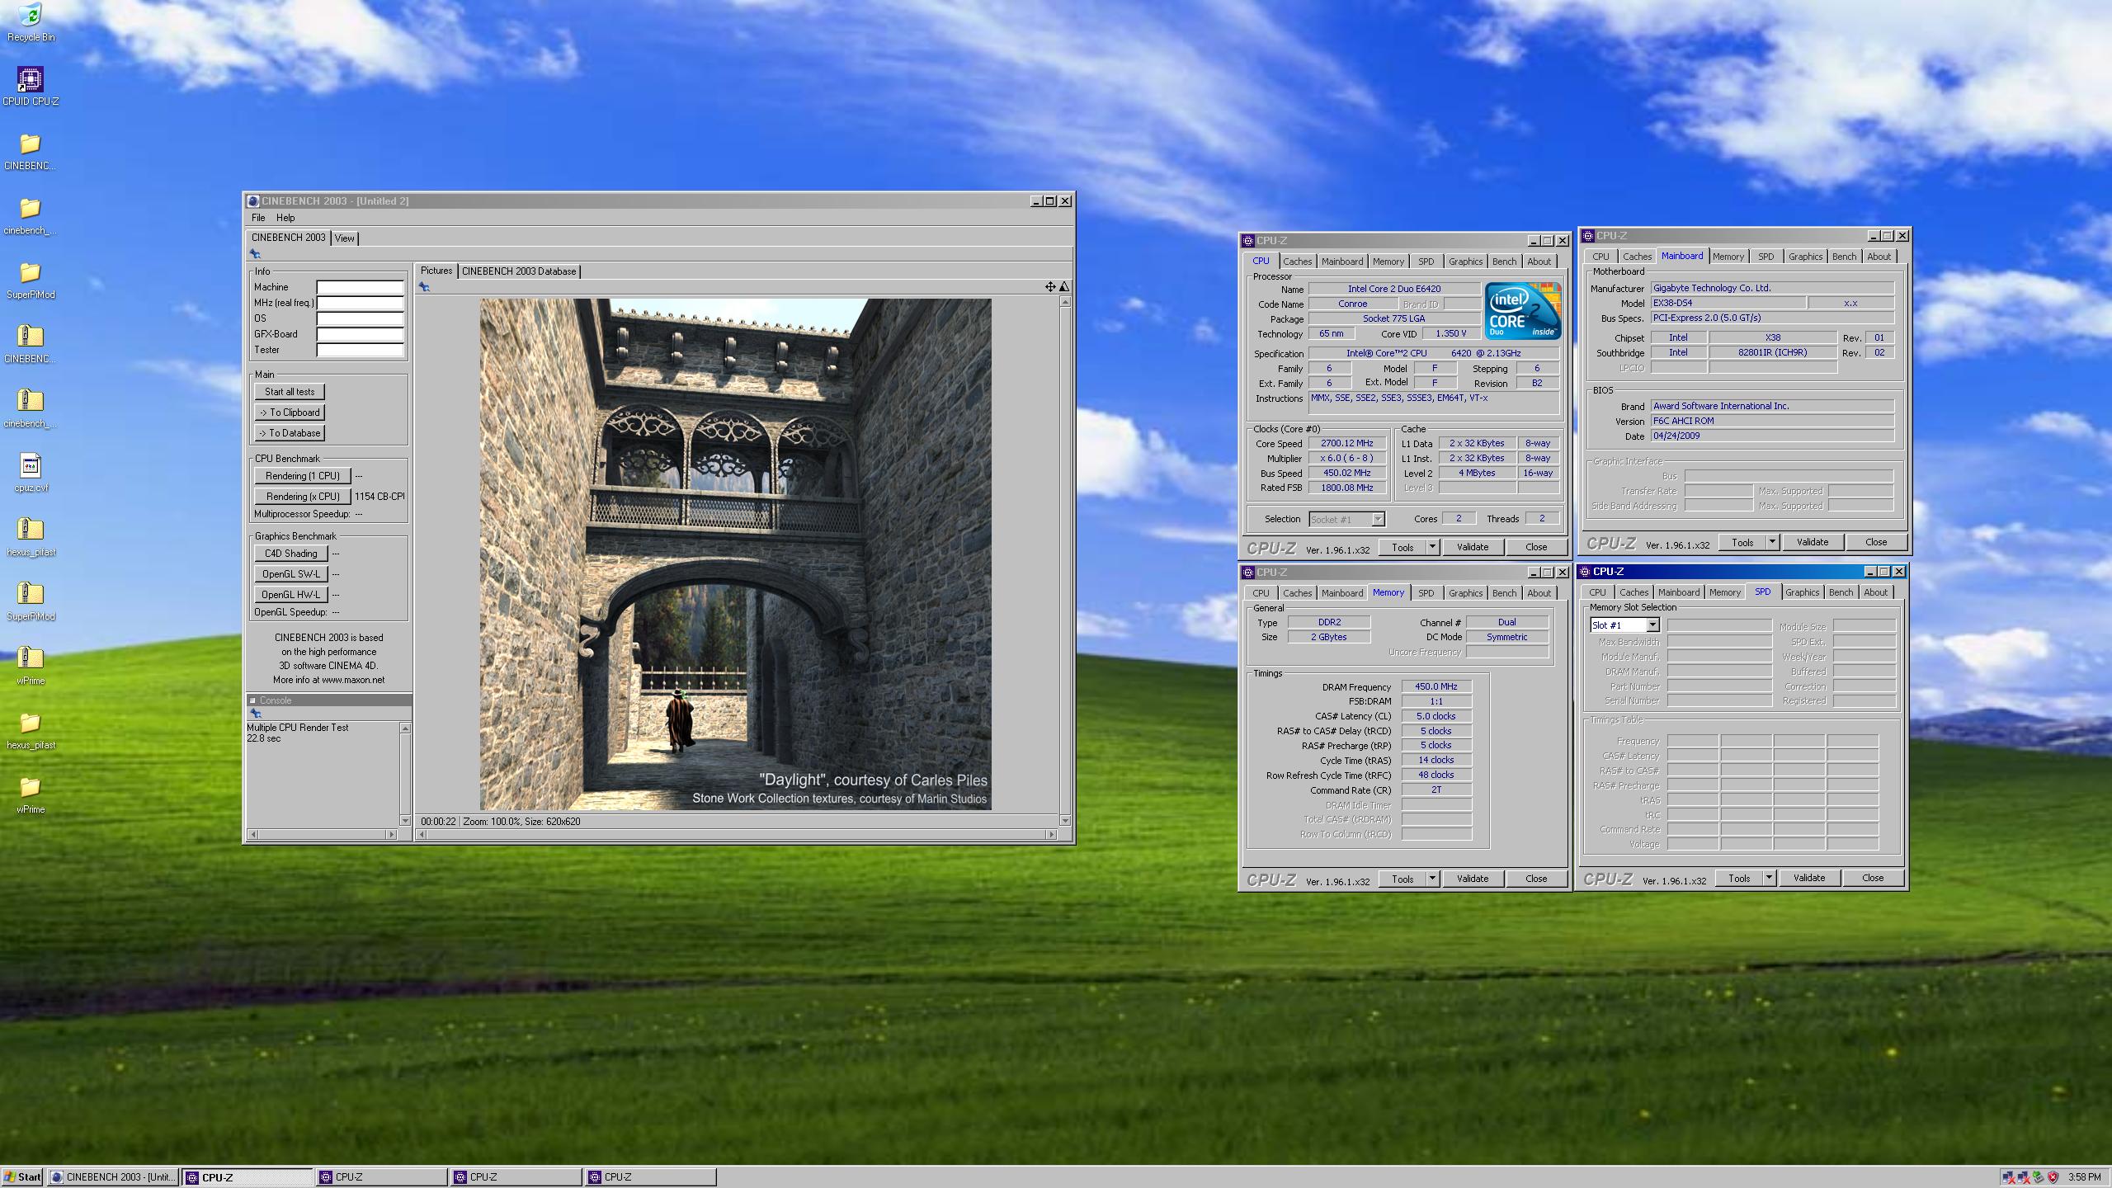2112x1188 pixels.
Task: Click the Console panel header icon
Action: [253, 700]
